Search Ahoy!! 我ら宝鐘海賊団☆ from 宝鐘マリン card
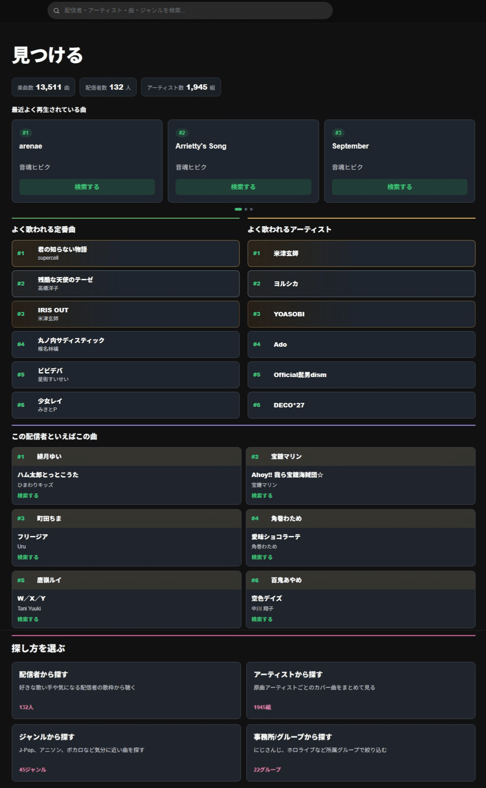Image resolution: width=486 pixels, height=788 pixels. point(262,496)
